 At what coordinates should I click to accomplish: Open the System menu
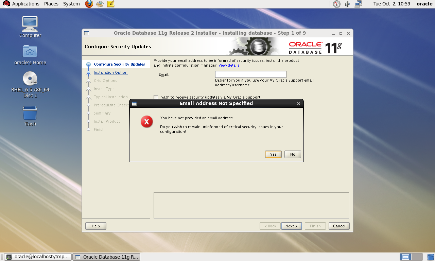click(71, 4)
